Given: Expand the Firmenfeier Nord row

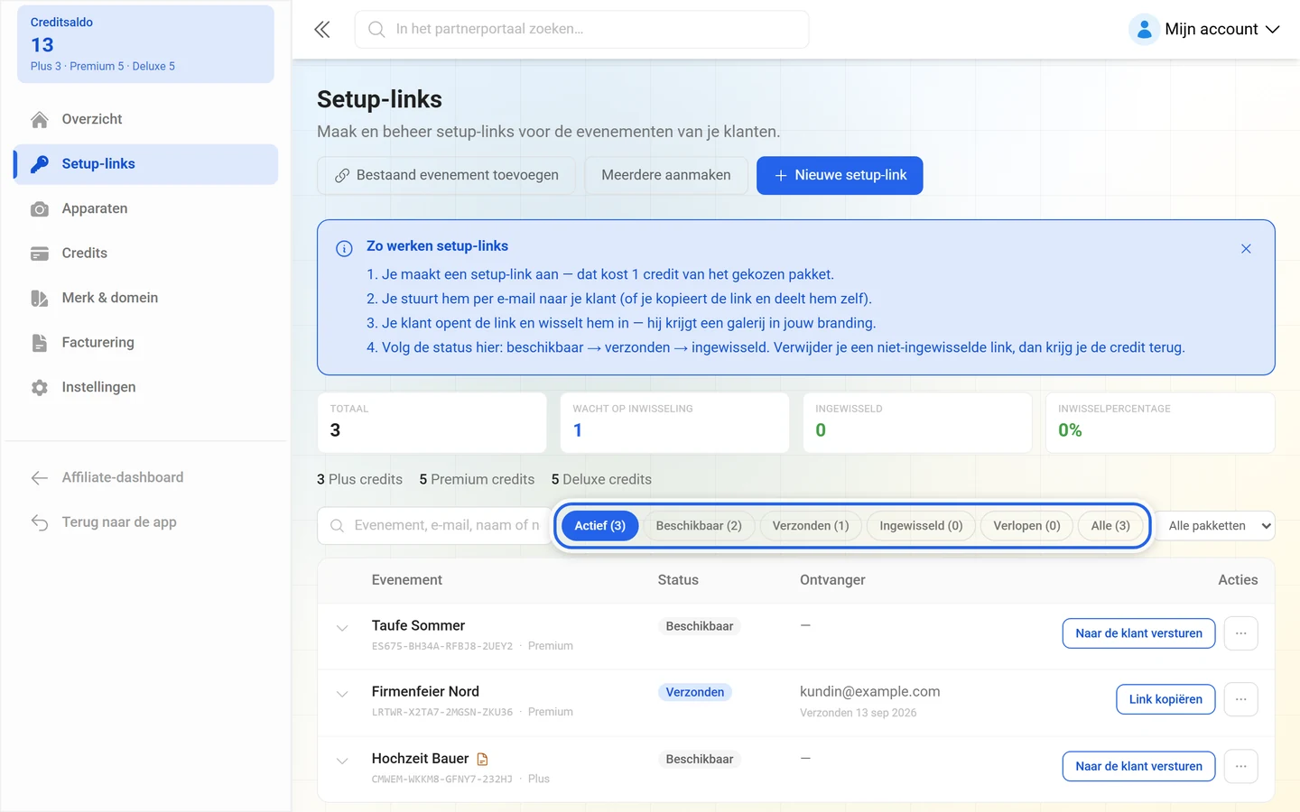Looking at the screenshot, I should coord(342,694).
